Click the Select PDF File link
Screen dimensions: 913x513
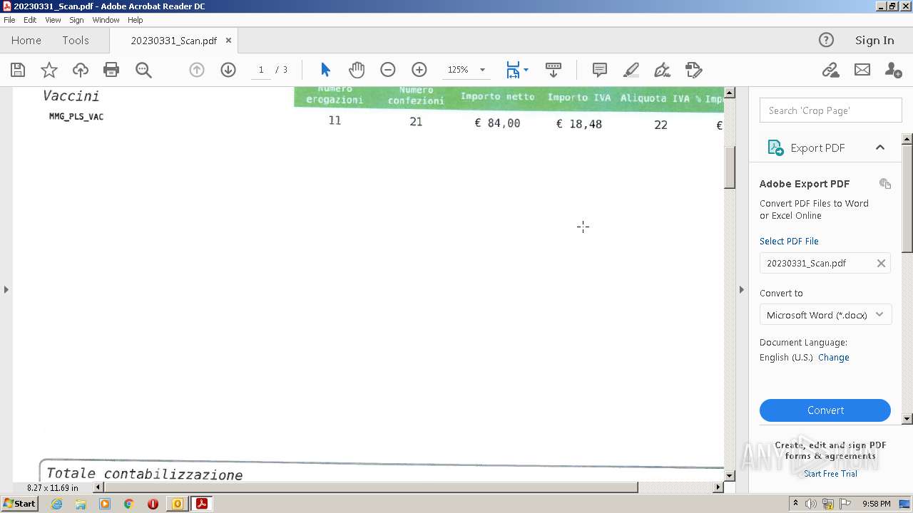(x=789, y=242)
